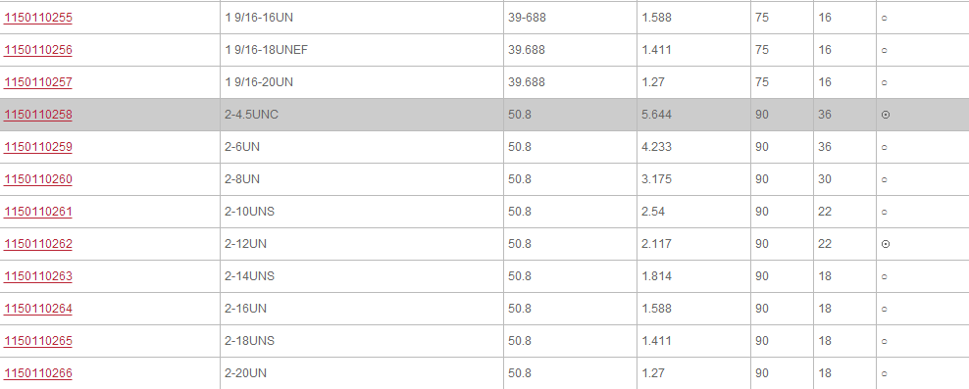The width and height of the screenshot is (969, 389).
Task: Open part number 1150110259 link
Action: coord(38,147)
